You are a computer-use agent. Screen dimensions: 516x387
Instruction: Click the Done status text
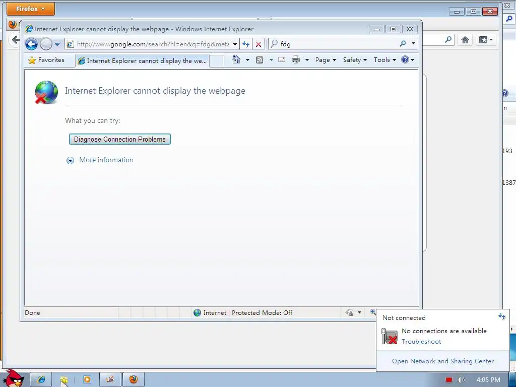(x=33, y=312)
